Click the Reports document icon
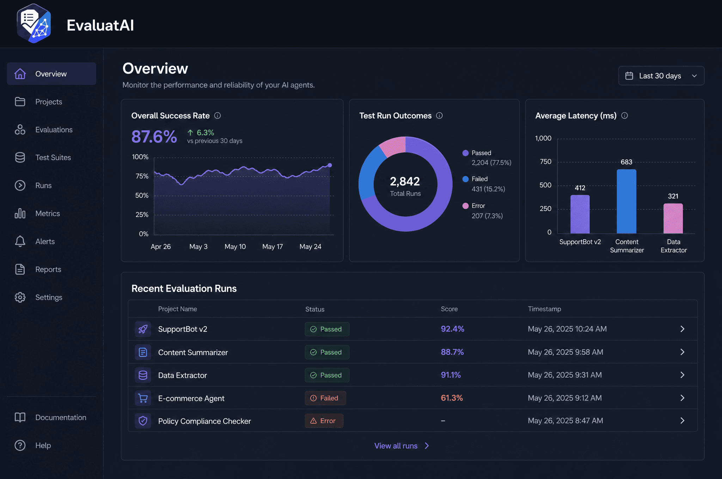 [20, 269]
